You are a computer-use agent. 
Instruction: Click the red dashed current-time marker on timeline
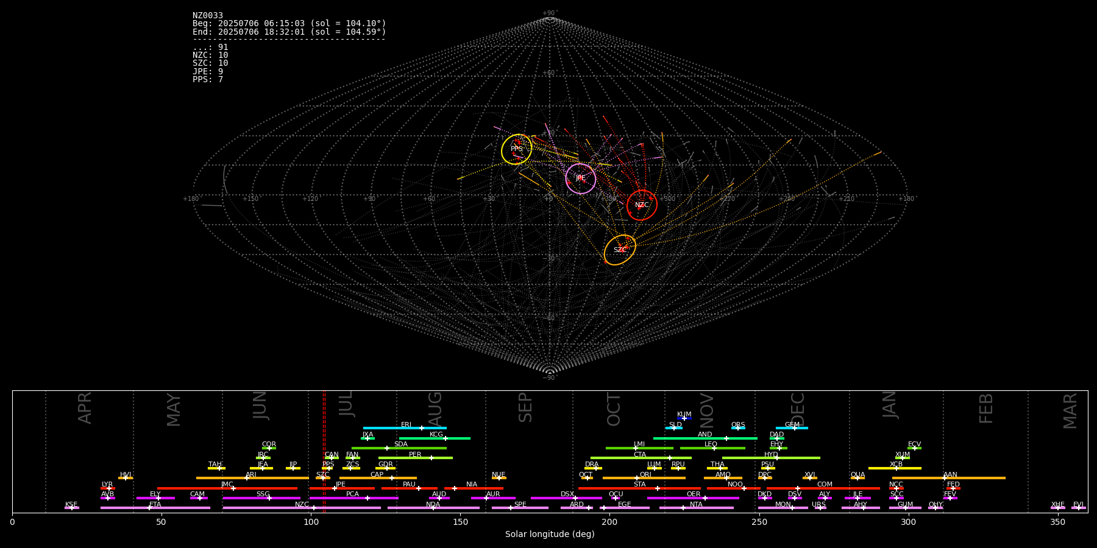point(324,451)
